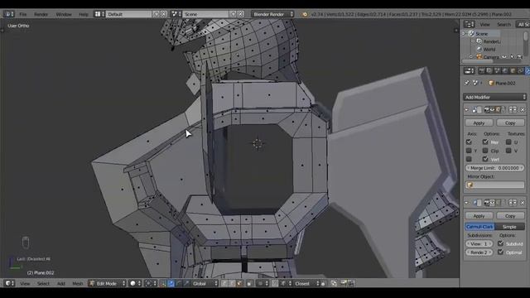
Task: Enable the Mirror Y axis checkbox
Action: [x=469, y=151]
